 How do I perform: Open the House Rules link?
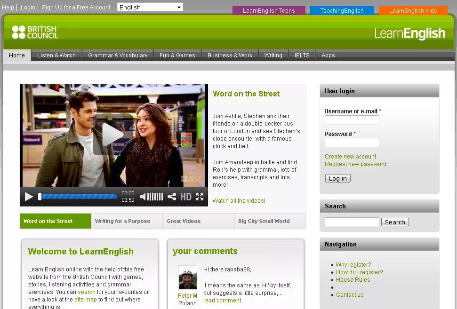pyautogui.click(x=353, y=279)
